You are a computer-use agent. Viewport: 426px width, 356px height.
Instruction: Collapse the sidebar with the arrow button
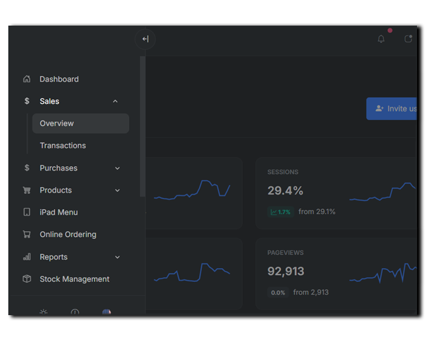pos(145,39)
